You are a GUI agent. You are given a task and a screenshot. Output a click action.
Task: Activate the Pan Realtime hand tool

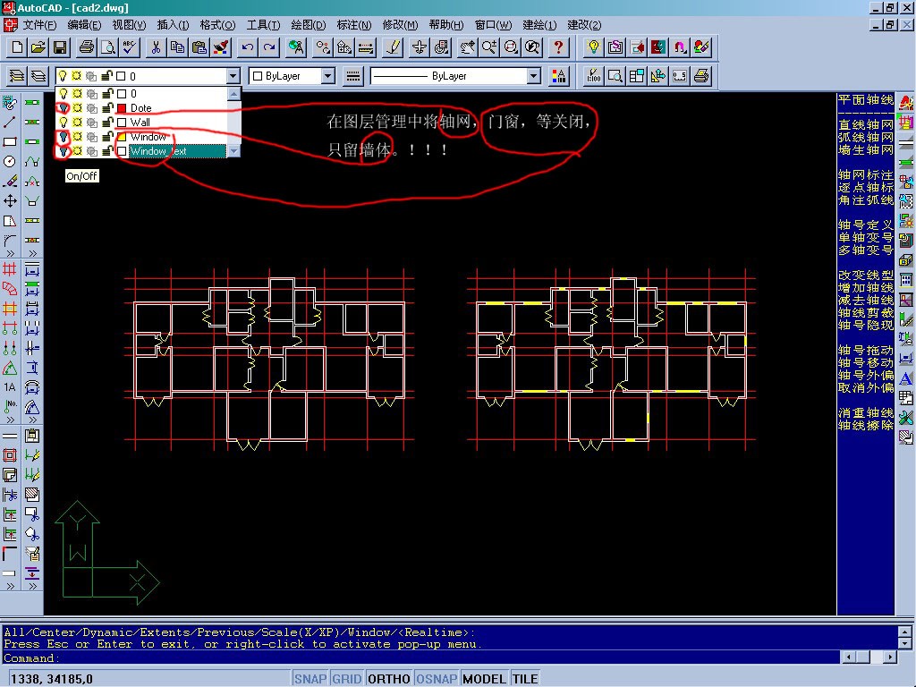(x=467, y=47)
